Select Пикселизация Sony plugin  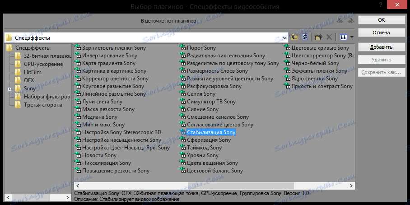[107, 163]
